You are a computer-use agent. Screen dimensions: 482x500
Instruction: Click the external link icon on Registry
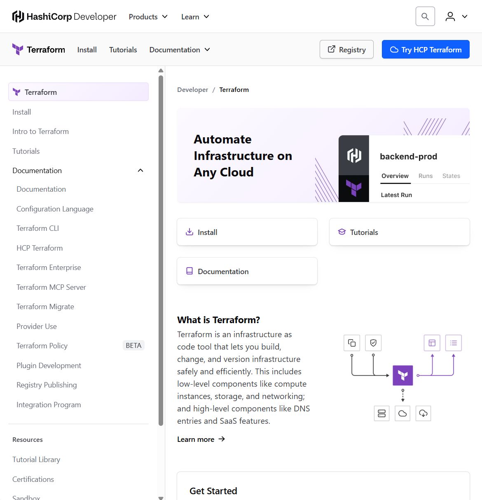coord(331,49)
